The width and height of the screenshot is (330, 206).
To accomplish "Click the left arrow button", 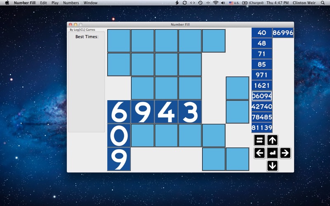I will pos(259,153).
